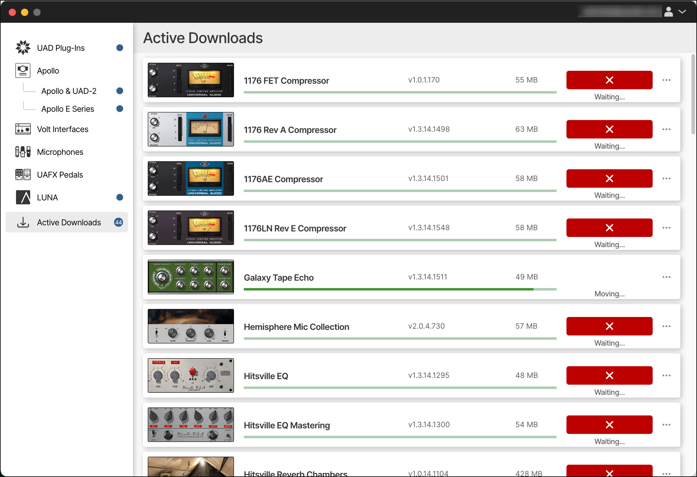Click the LUNA logo icon

[23, 197]
